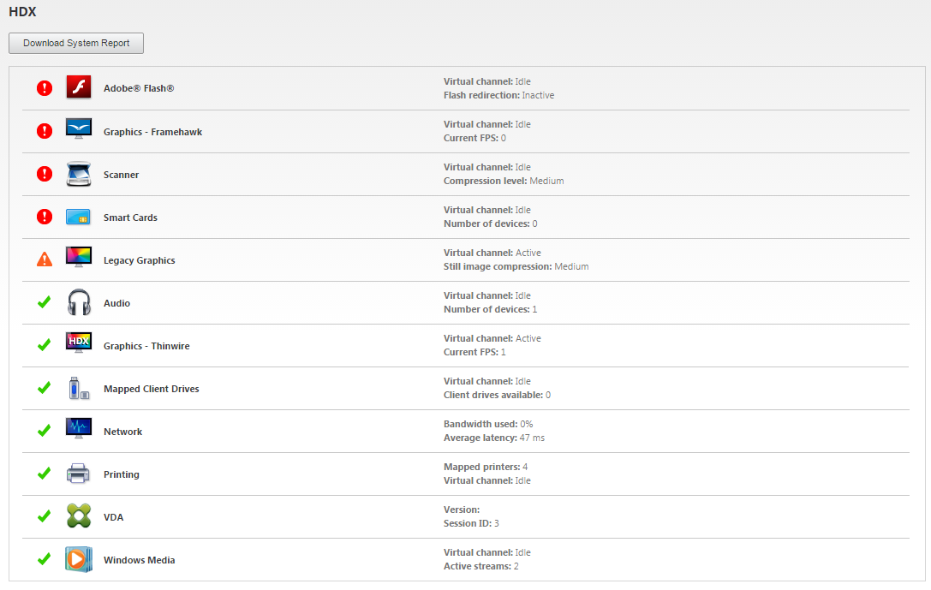Click the Adobe Flash icon

(x=79, y=88)
